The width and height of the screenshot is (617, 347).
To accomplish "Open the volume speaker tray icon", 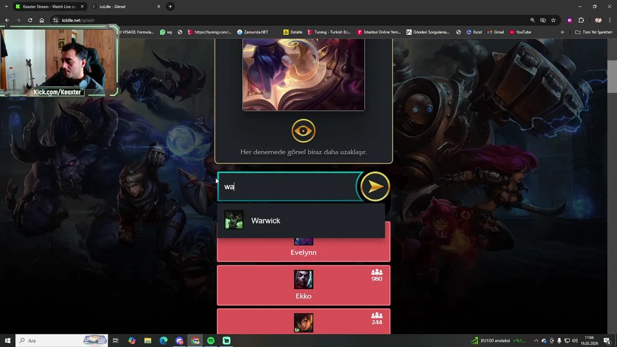I will click(575, 341).
